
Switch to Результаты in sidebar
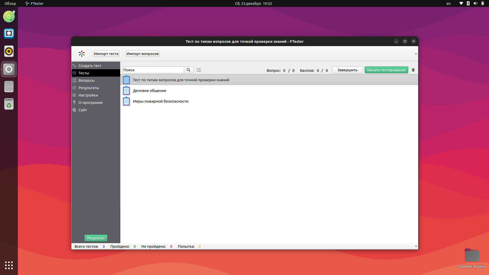coord(89,88)
